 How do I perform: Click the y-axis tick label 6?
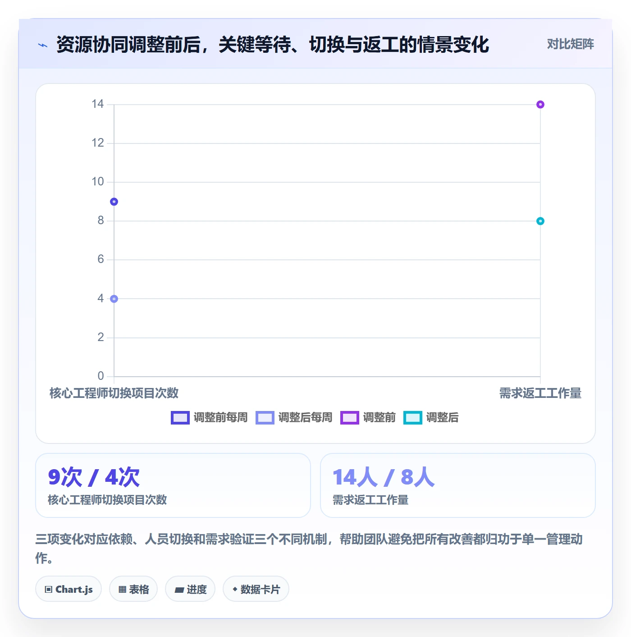(x=101, y=259)
